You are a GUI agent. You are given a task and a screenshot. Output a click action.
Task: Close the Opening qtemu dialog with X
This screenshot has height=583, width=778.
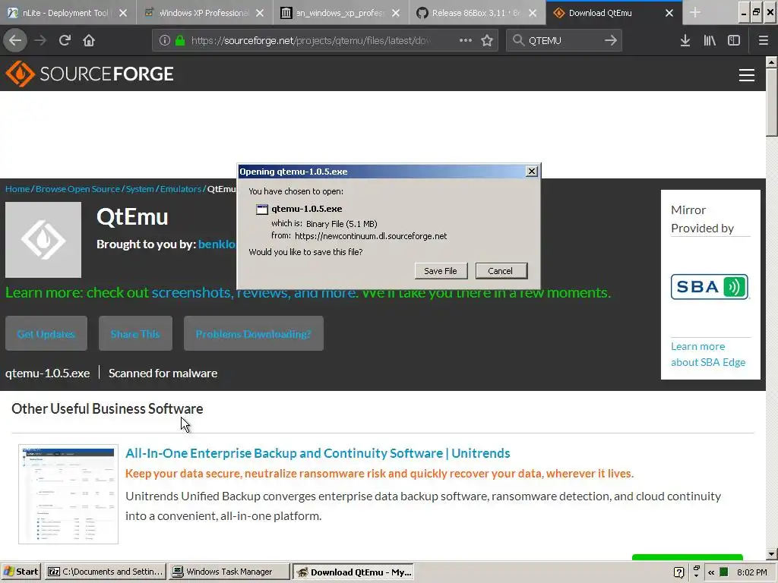point(531,171)
